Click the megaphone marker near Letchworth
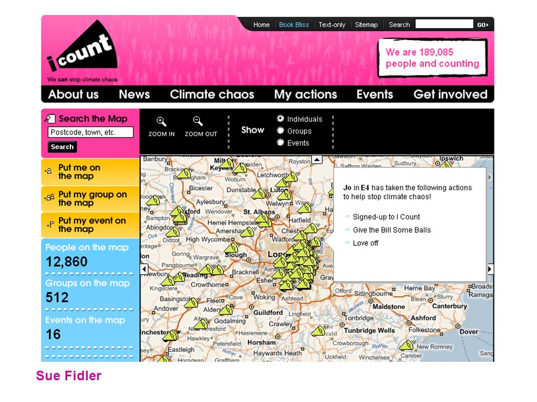Screen dimensions: 537x402 pyautogui.click(x=291, y=178)
